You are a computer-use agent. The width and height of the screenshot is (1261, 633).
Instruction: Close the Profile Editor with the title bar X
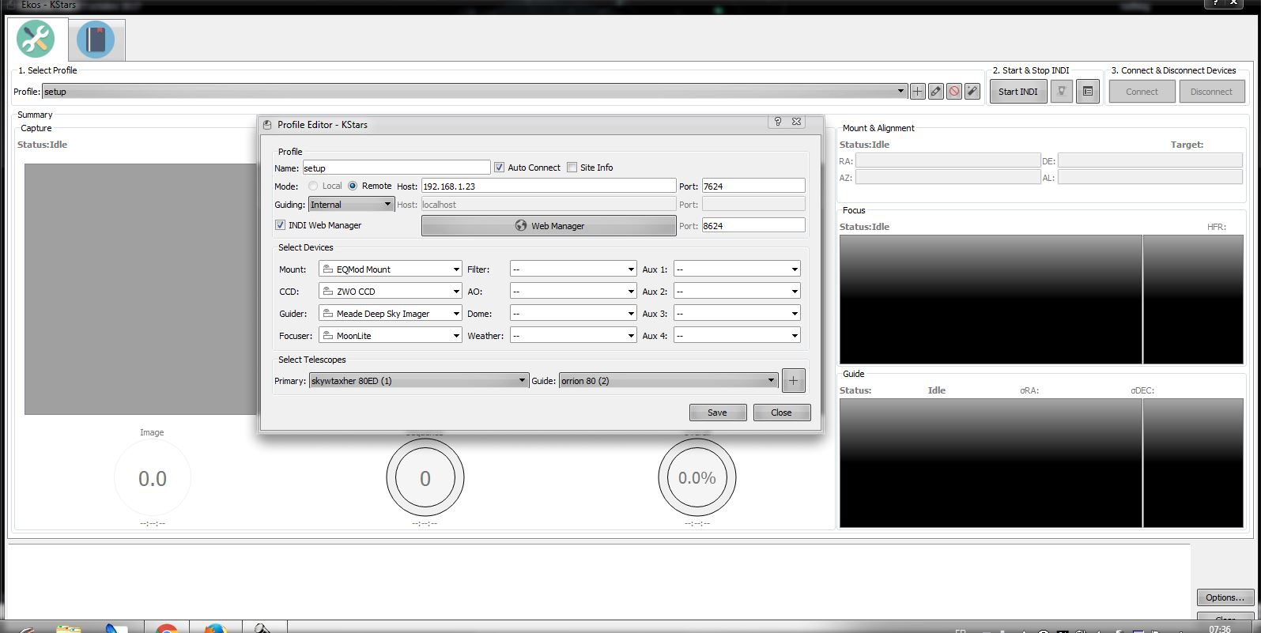pyautogui.click(x=797, y=122)
